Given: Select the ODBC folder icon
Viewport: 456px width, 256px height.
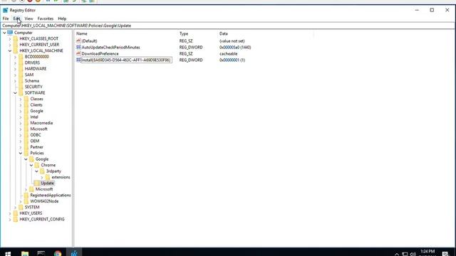Looking at the screenshot, I should [x=26, y=135].
